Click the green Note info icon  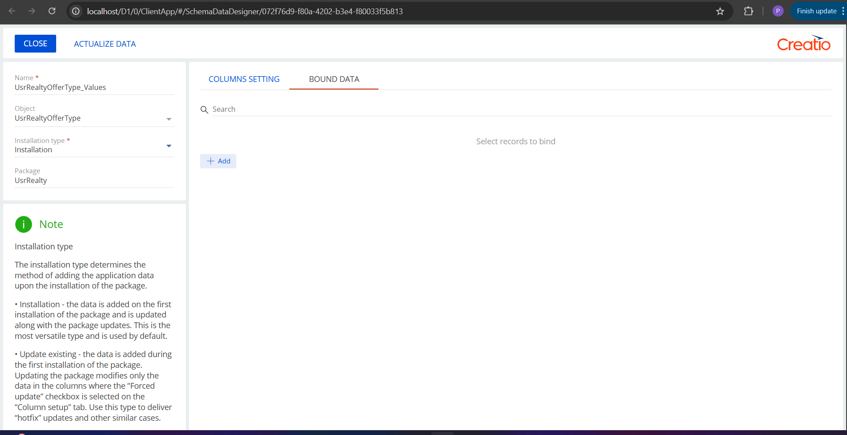pos(24,224)
